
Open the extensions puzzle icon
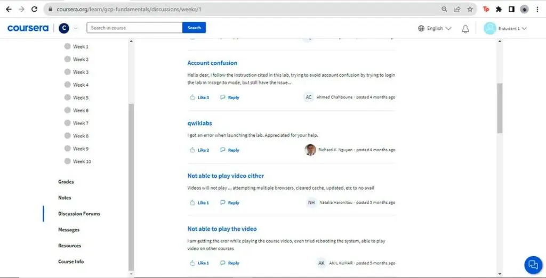point(499,10)
